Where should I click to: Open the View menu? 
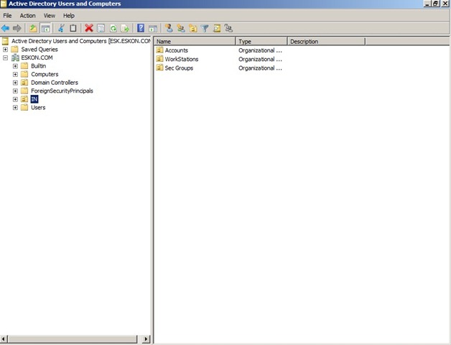(x=49, y=15)
